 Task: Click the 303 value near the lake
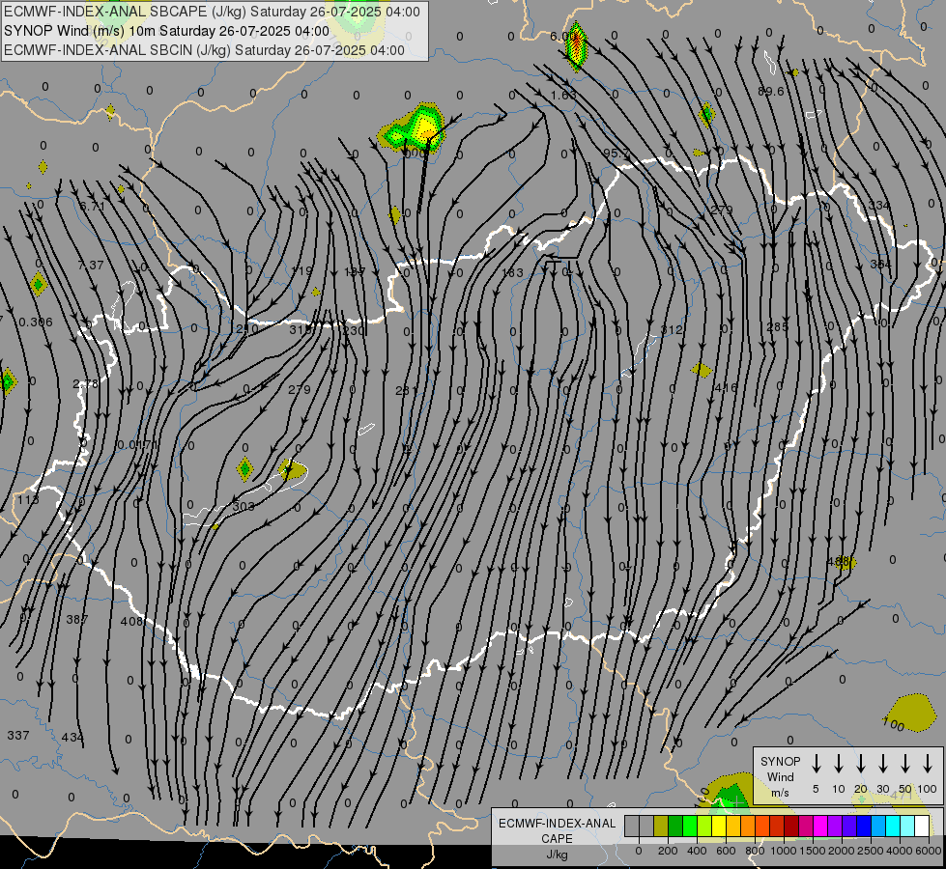click(x=244, y=506)
